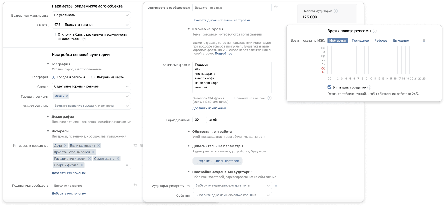This screenshot has height=208, width=445.
Task: Switch to the Рабочее schedule preset
Action: point(381,41)
